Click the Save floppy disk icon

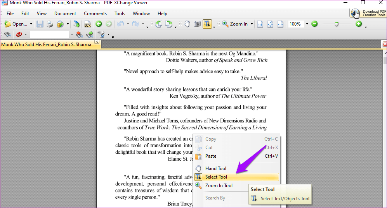tap(40, 24)
